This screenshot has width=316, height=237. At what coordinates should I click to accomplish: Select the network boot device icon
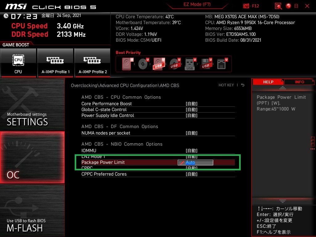[222, 64]
